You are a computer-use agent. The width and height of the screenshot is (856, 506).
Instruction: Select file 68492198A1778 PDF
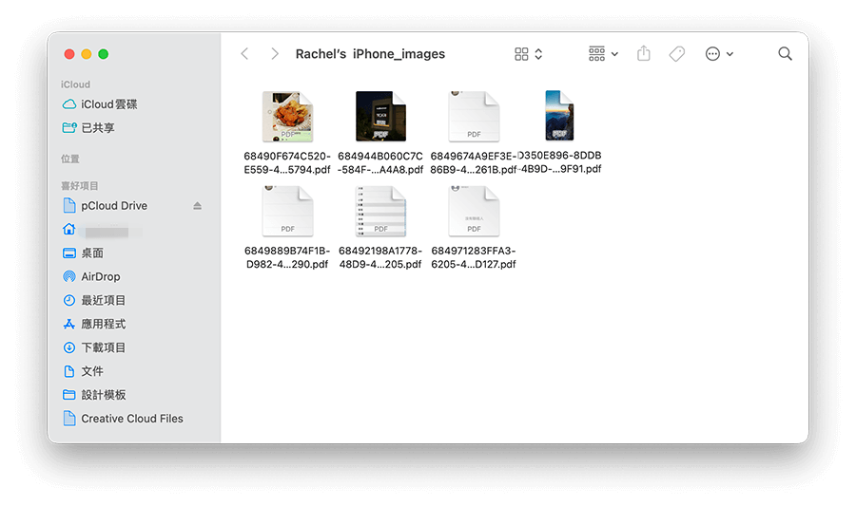380,212
